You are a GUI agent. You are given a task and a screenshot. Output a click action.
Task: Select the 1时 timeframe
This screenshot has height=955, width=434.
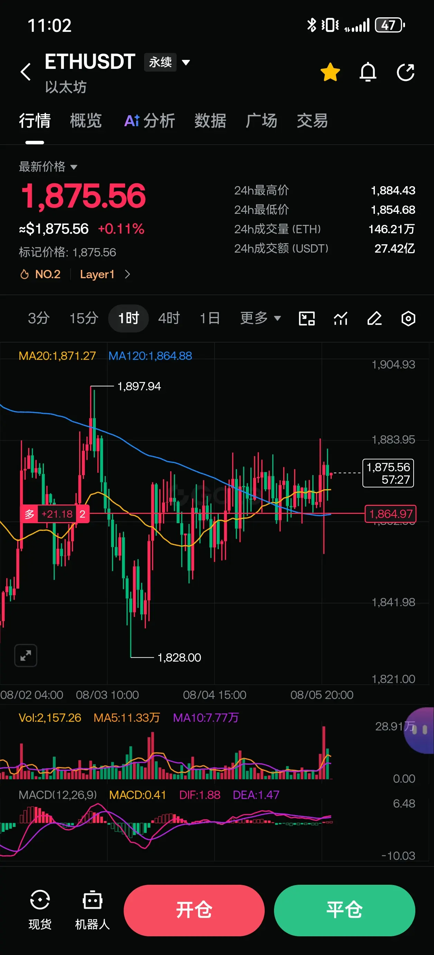[x=129, y=318]
